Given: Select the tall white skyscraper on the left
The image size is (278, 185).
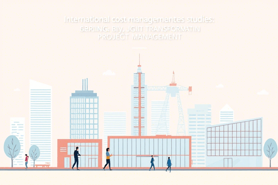Looking at the screenshot, I should [41, 119].
